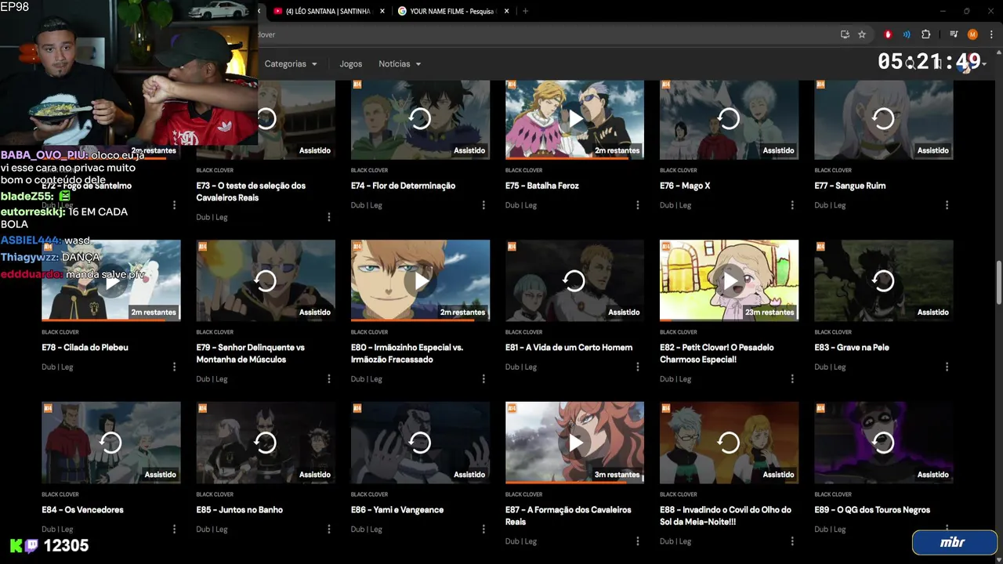The width and height of the screenshot is (1003, 564).
Task: Open the Chrome profile avatar M
Action: [972, 34]
